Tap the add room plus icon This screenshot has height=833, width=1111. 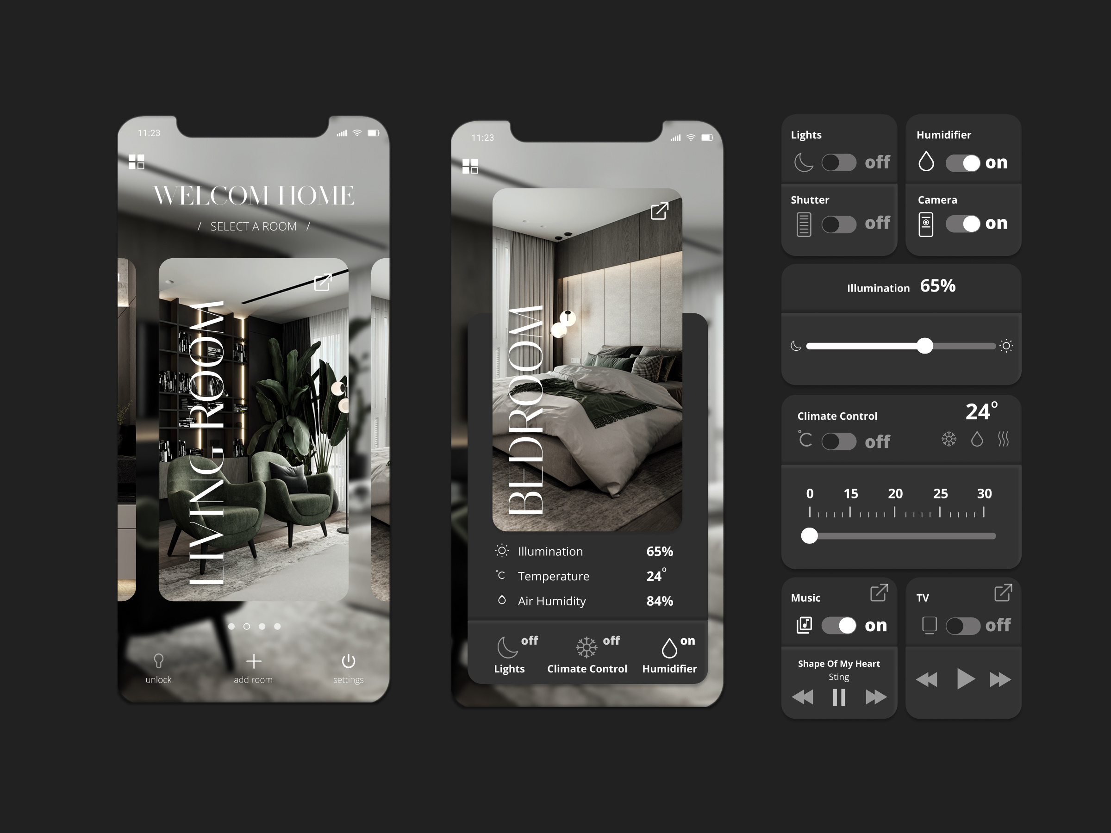pyautogui.click(x=254, y=661)
